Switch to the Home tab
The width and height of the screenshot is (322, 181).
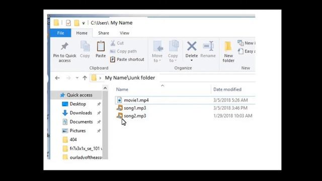[x=82, y=33]
